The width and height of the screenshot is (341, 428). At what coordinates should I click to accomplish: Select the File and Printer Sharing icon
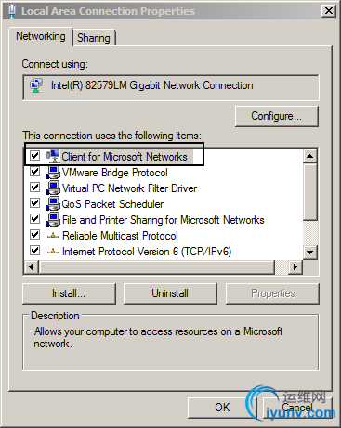coord(53,220)
